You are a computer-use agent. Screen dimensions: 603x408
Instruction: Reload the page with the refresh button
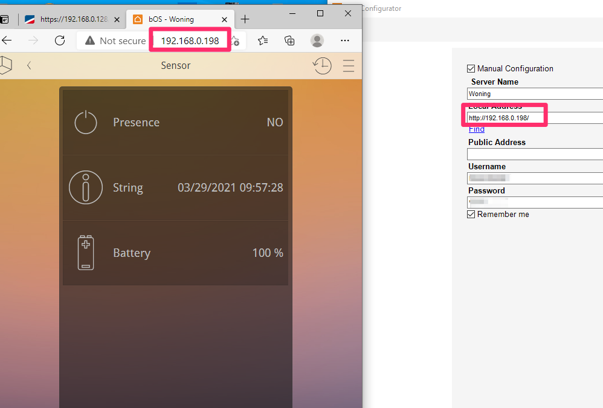click(60, 40)
